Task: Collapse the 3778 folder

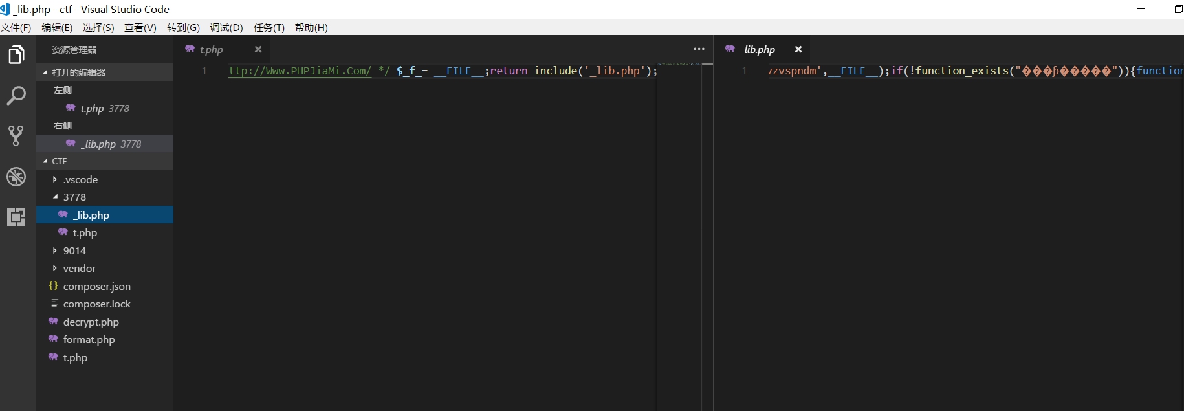Action: coord(105,197)
